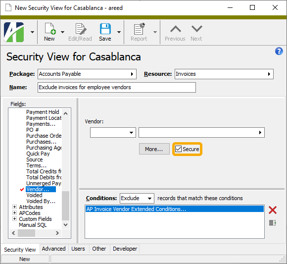The width and height of the screenshot is (287, 264).
Task: Select the Voided field in list
Action: point(35,195)
